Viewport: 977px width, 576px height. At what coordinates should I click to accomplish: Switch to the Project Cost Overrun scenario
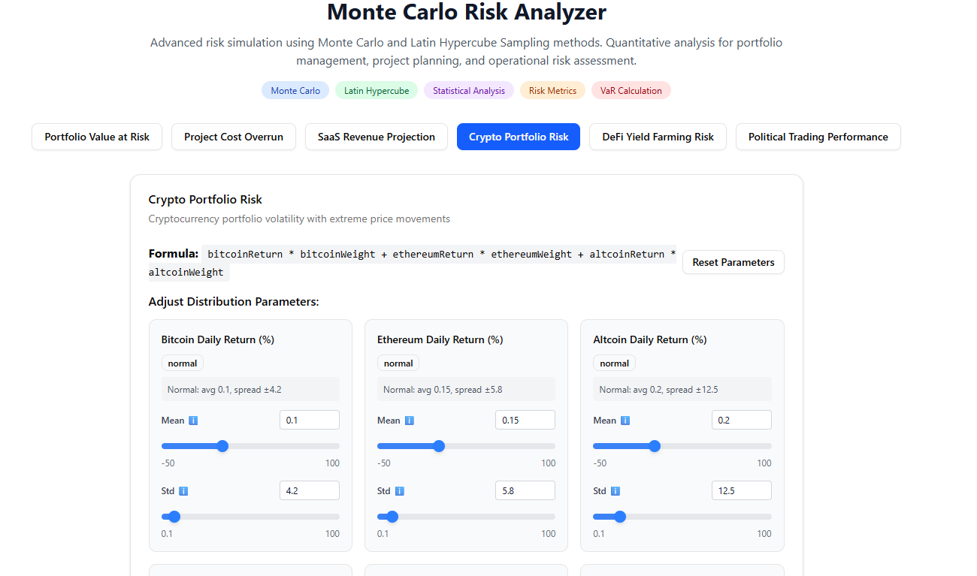pyautogui.click(x=233, y=137)
